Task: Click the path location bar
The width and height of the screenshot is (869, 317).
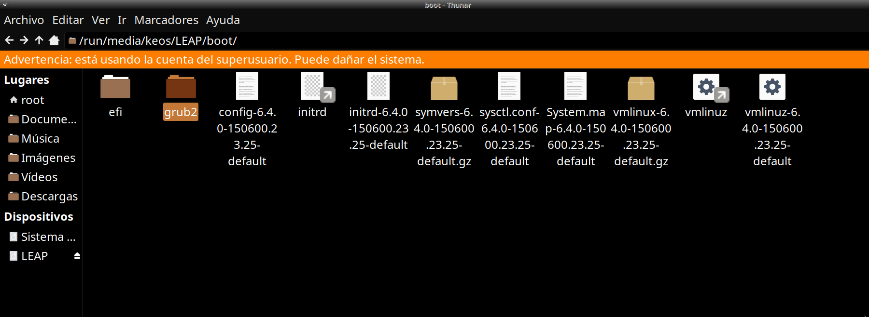Action: coord(434,40)
